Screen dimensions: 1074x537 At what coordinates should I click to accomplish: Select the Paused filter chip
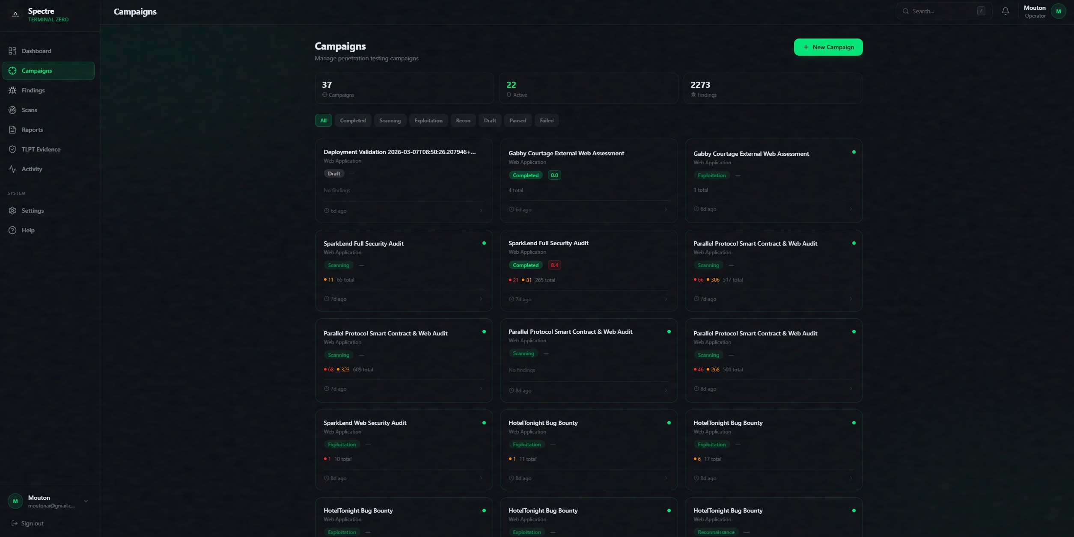tap(518, 121)
